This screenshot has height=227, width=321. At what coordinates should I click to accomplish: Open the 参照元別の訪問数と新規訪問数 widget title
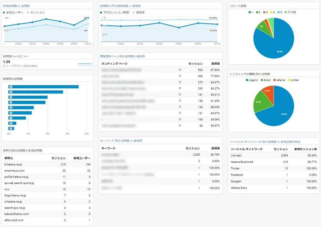[23, 150]
